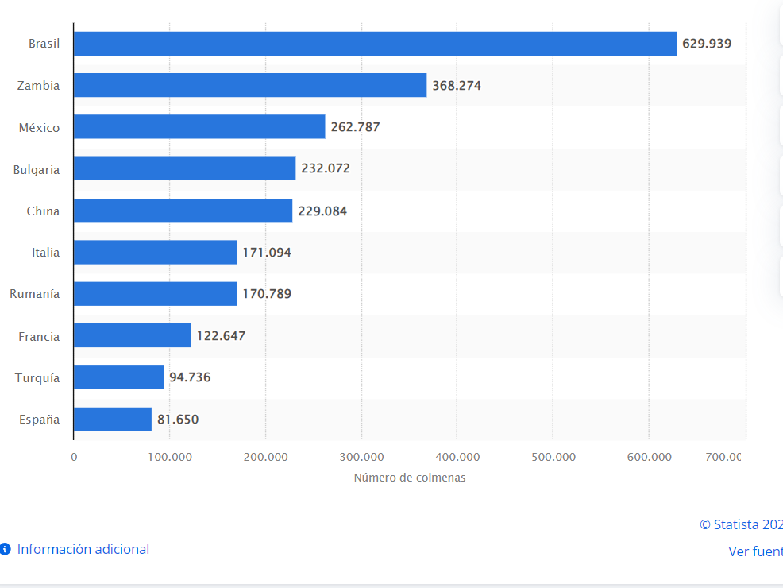
Task: Click the 368.274 value label
Action: click(x=457, y=85)
